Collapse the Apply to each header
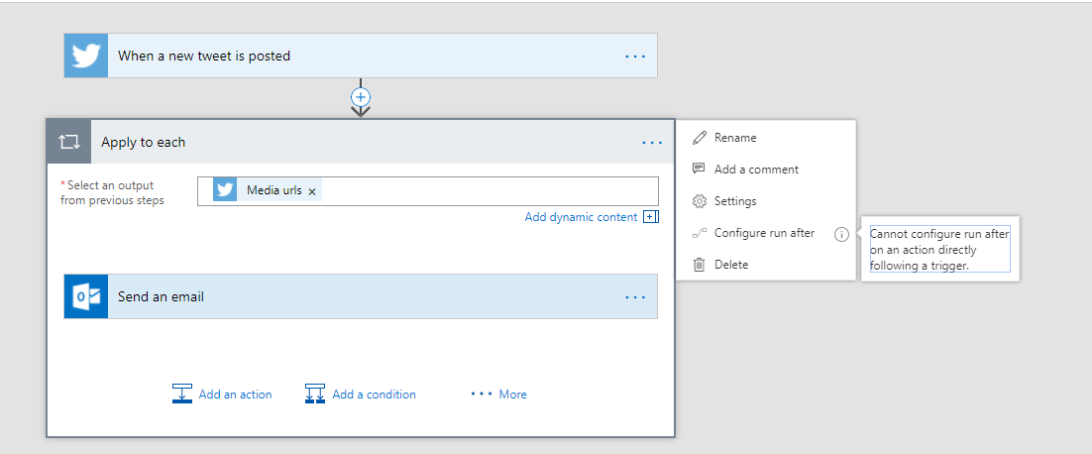Image resolution: width=1092 pixels, height=454 pixels. tap(360, 142)
